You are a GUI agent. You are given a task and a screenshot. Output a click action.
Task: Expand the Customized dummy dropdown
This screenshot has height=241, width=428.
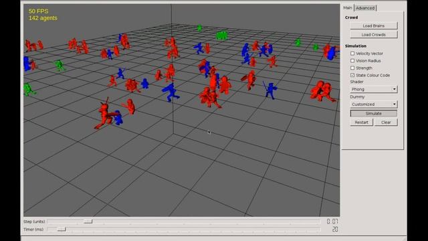click(x=373, y=104)
